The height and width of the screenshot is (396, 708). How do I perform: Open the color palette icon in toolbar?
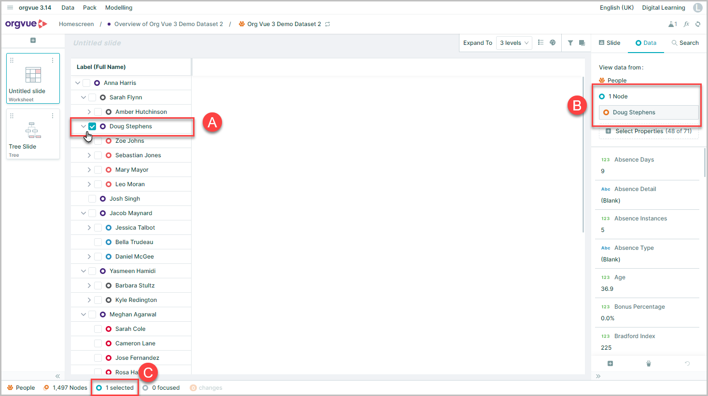click(553, 42)
